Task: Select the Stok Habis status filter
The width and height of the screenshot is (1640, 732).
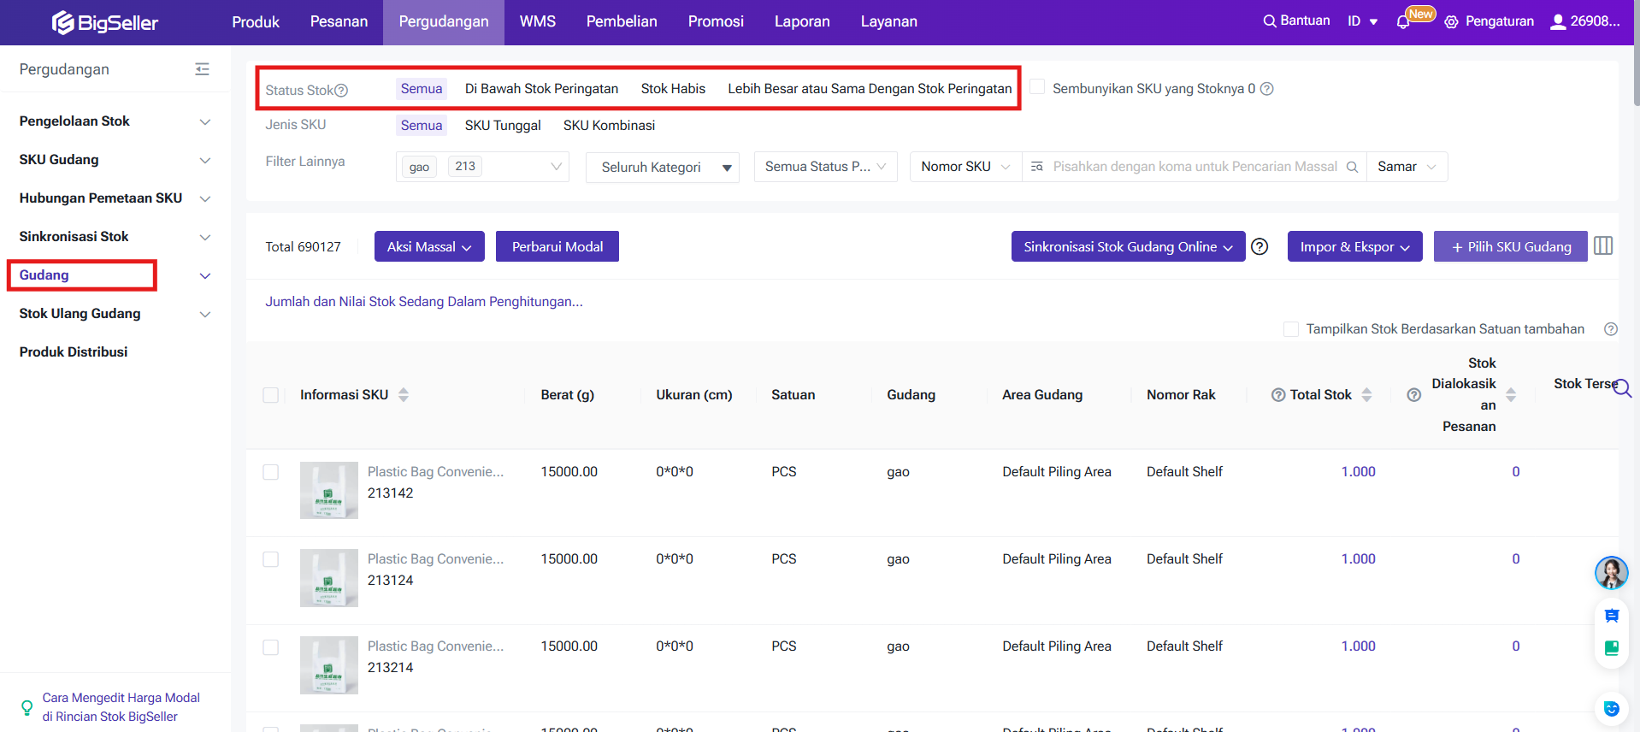Action: [x=673, y=89]
